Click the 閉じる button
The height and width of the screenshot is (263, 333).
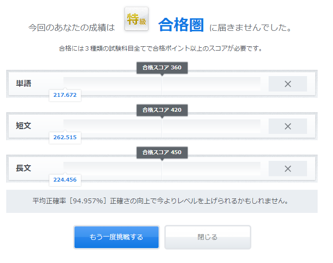208,237
